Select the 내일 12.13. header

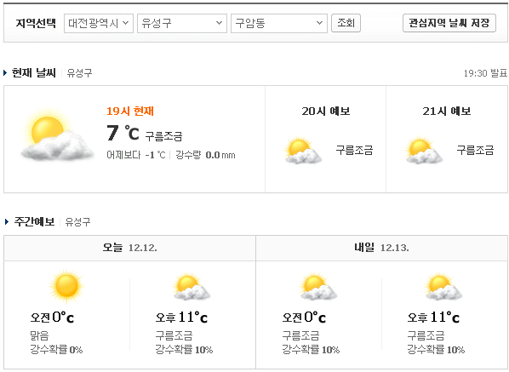click(x=381, y=248)
